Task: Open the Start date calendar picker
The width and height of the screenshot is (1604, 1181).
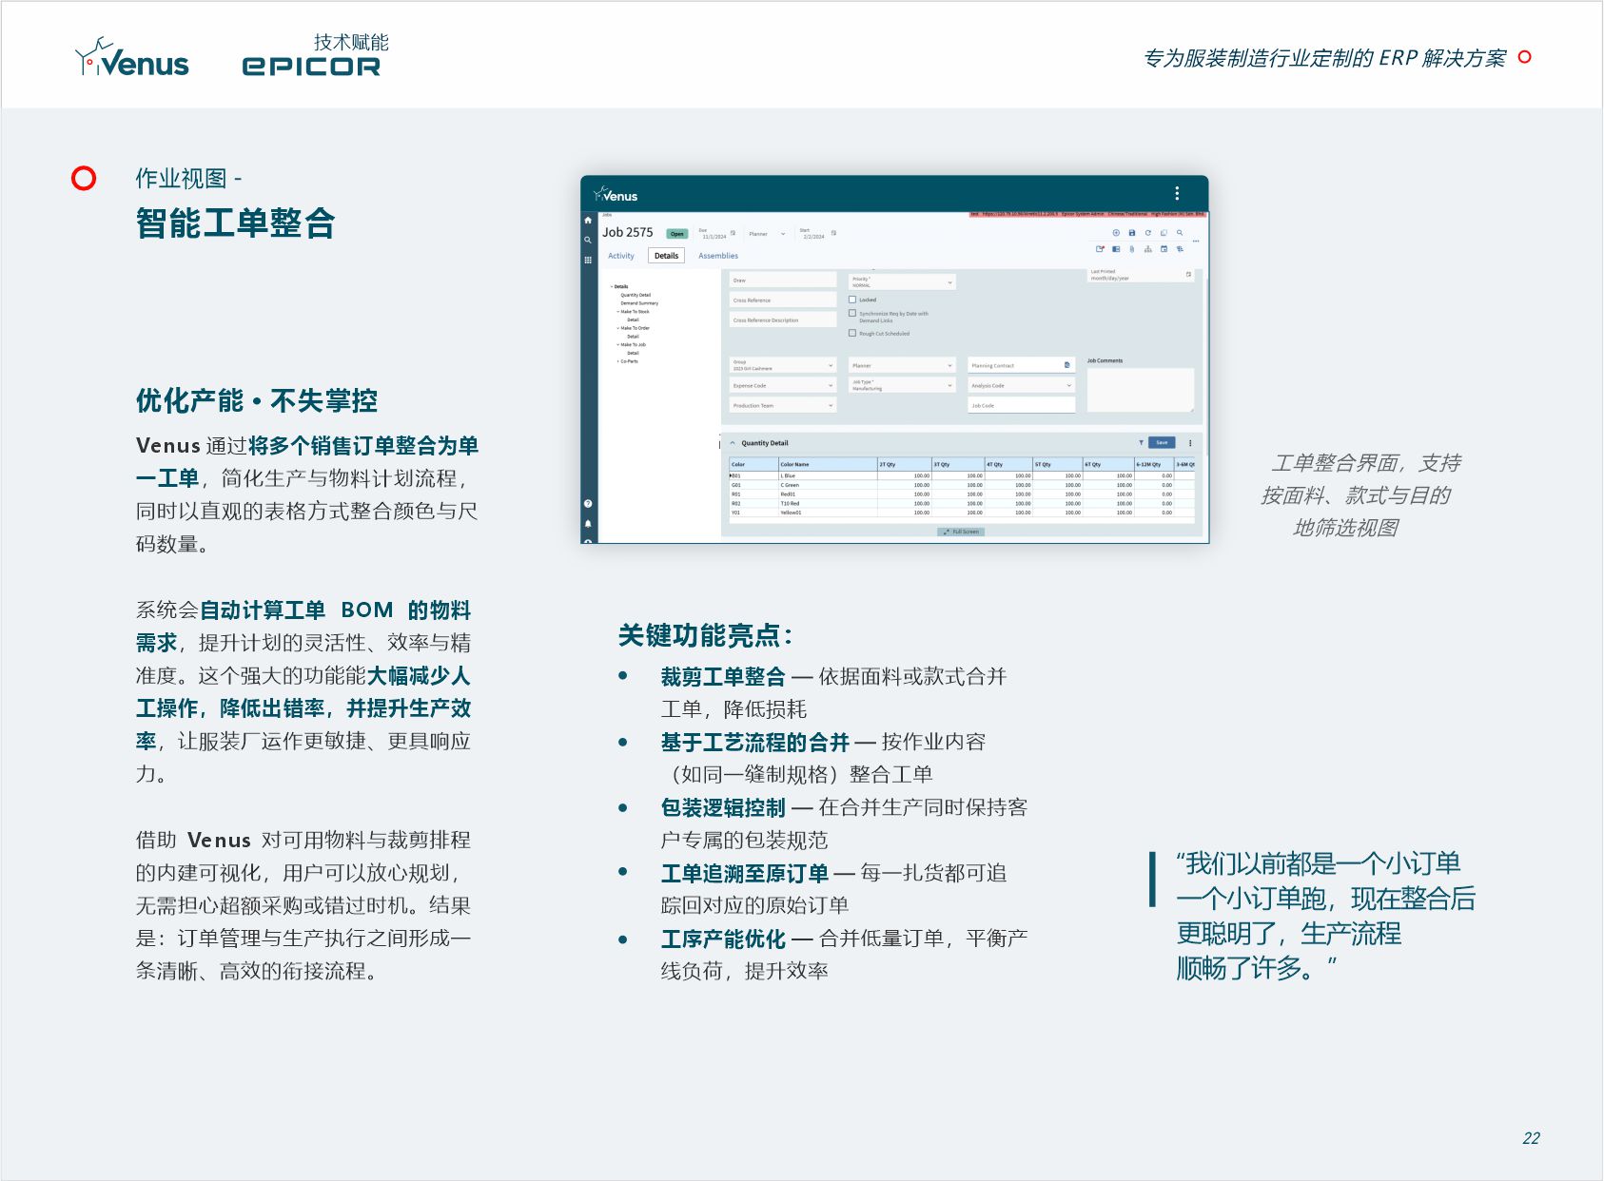Action: pyautogui.click(x=833, y=233)
